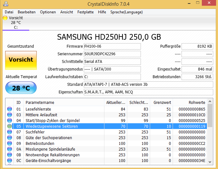Click raw value 000000000119
This screenshot has width=218, height=169.
click(192, 126)
